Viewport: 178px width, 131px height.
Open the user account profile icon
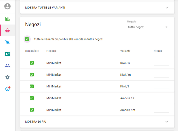(x=7, y=6)
